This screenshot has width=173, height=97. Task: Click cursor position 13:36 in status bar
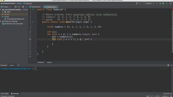point(148,96)
